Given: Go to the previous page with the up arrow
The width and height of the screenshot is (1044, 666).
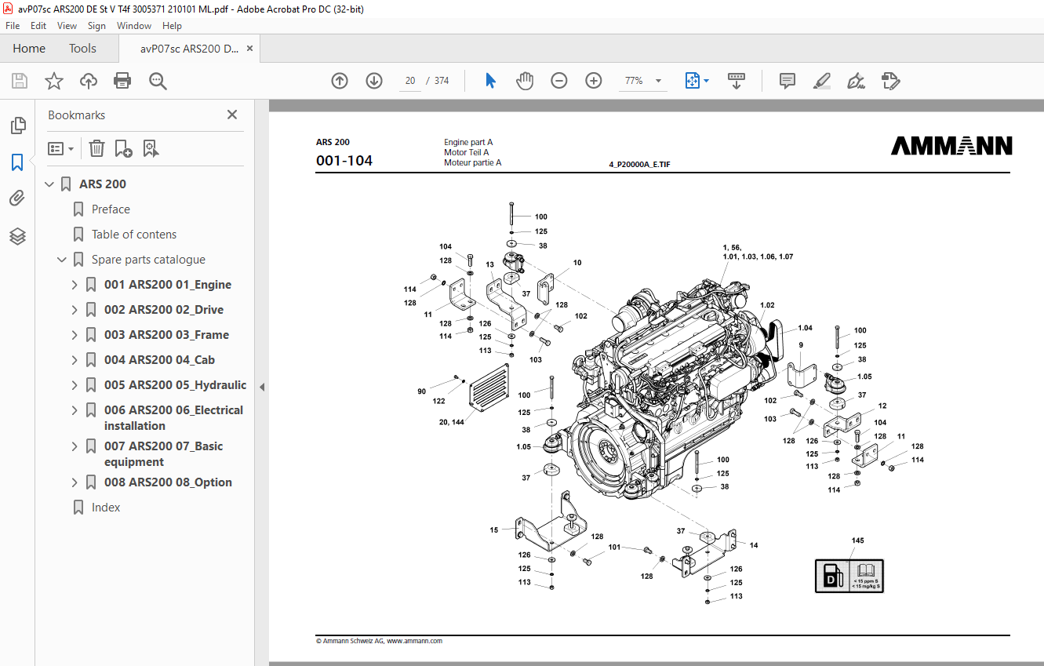Looking at the screenshot, I should pos(340,81).
